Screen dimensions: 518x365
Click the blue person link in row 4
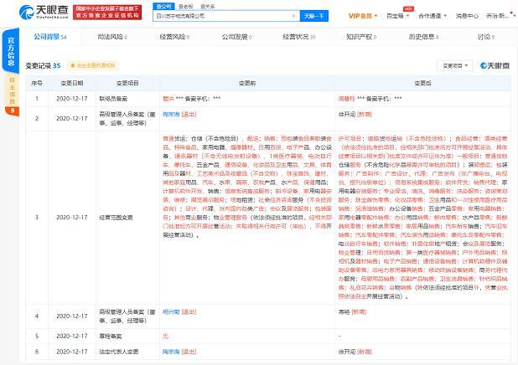click(171, 311)
